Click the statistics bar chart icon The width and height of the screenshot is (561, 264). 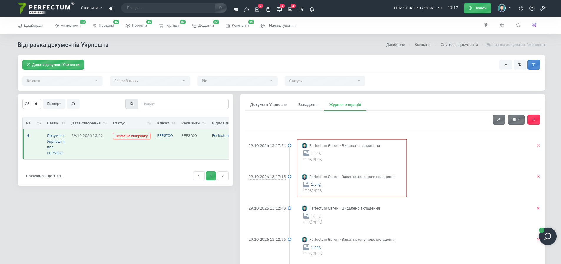[x=111, y=8]
